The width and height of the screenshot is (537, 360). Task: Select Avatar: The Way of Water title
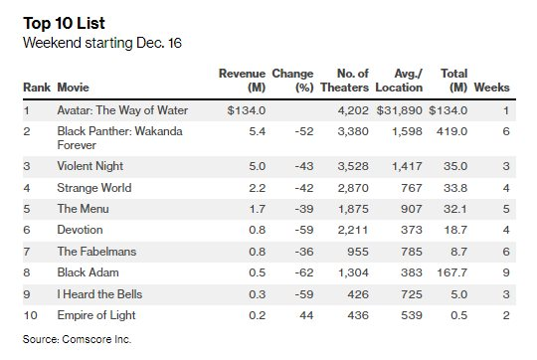click(x=122, y=110)
